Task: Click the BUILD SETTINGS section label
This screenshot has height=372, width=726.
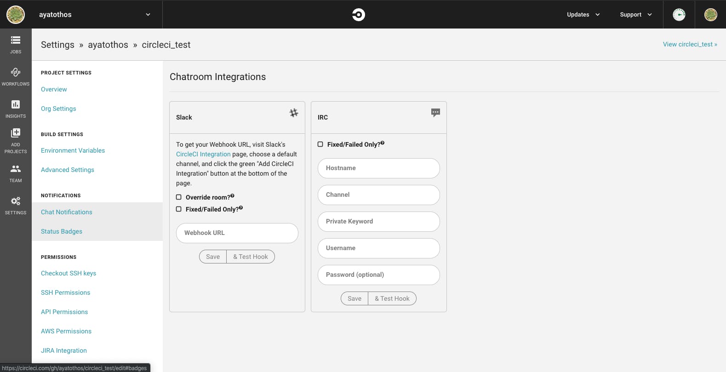Action: (62, 134)
